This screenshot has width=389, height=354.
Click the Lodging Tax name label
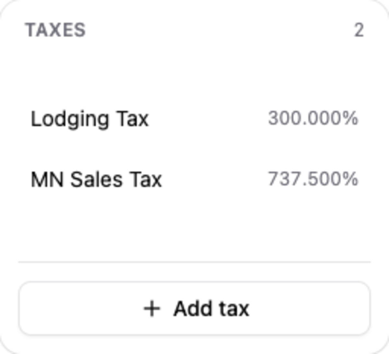[90, 120]
